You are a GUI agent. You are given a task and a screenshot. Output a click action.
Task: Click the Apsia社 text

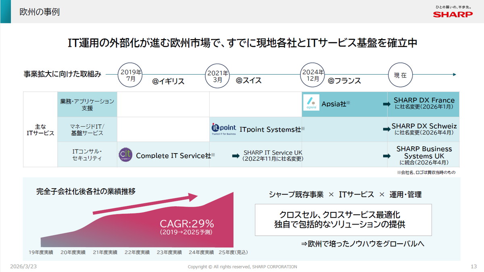pos(336,104)
